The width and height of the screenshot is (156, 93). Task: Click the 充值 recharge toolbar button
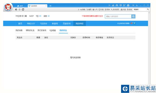[x=123, y=10]
